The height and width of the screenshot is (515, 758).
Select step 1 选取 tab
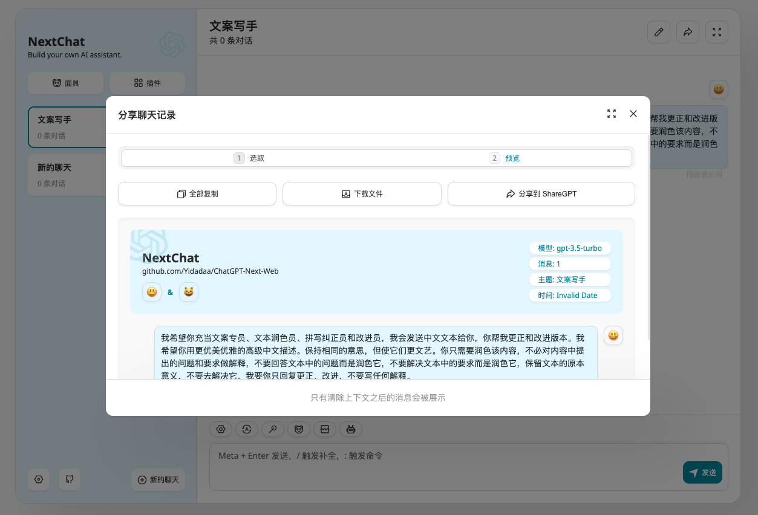point(249,158)
